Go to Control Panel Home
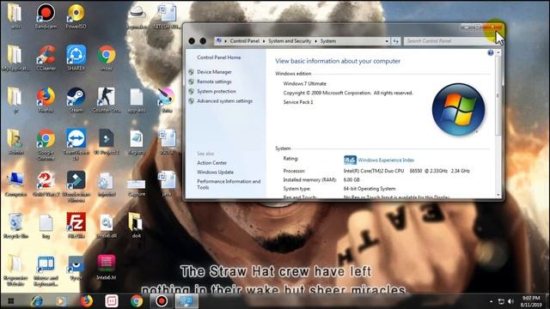The width and height of the screenshot is (550, 309). click(218, 58)
